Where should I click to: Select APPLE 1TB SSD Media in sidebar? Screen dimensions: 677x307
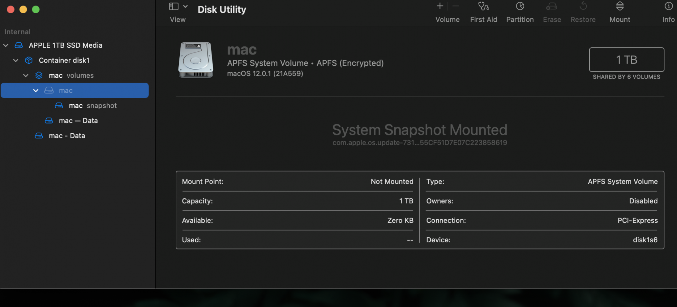(x=66, y=45)
